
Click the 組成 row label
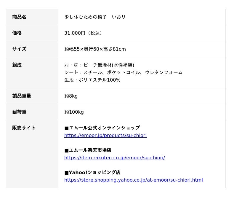[17, 65]
